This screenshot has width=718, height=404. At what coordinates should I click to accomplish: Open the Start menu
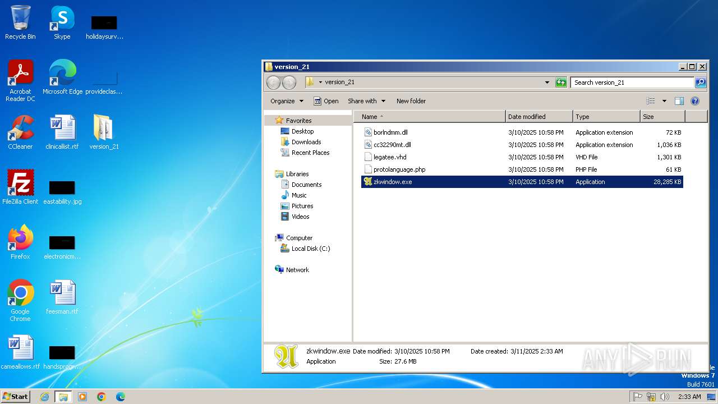pyautogui.click(x=15, y=396)
